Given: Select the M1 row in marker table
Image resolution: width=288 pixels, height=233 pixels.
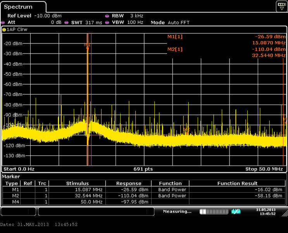Looking at the screenshot, I should click(x=143, y=190).
